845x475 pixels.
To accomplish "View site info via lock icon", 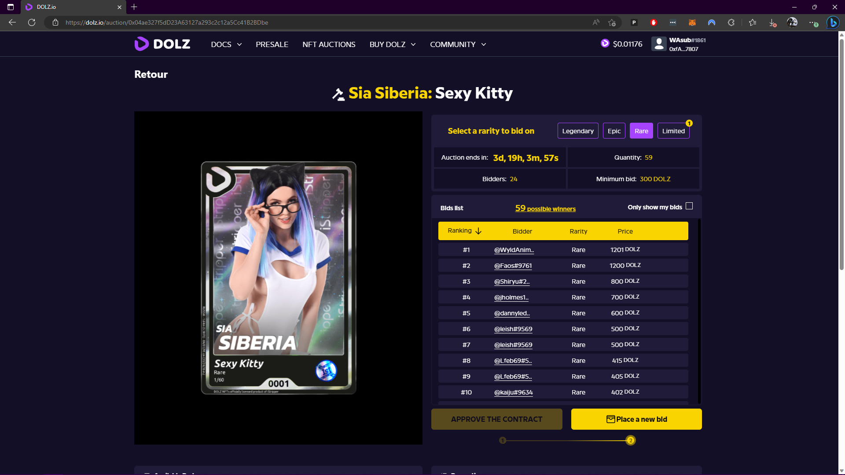I will coord(55,22).
